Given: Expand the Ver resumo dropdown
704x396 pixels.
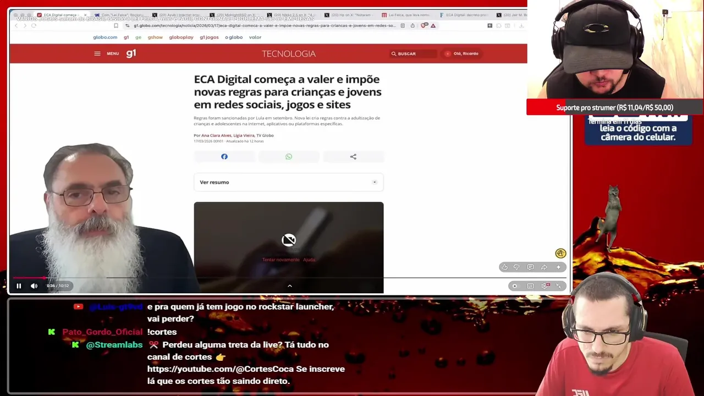Looking at the screenshot, I should coord(289,182).
